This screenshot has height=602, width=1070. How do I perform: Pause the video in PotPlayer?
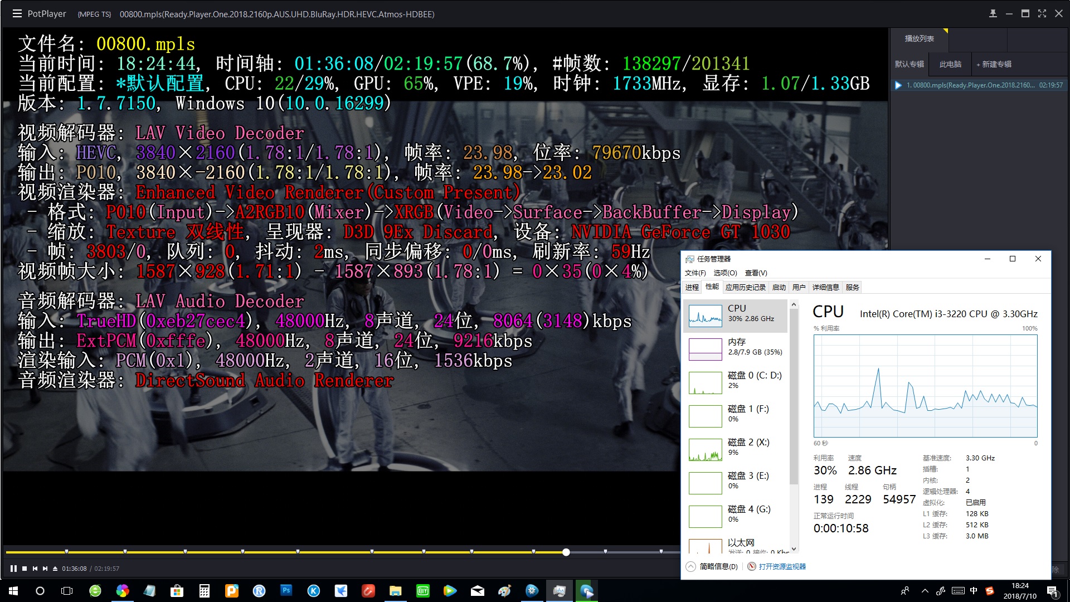(x=13, y=569)
